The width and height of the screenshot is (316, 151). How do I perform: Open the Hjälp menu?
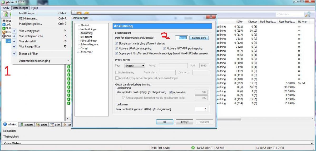click(x=34, y=8)
